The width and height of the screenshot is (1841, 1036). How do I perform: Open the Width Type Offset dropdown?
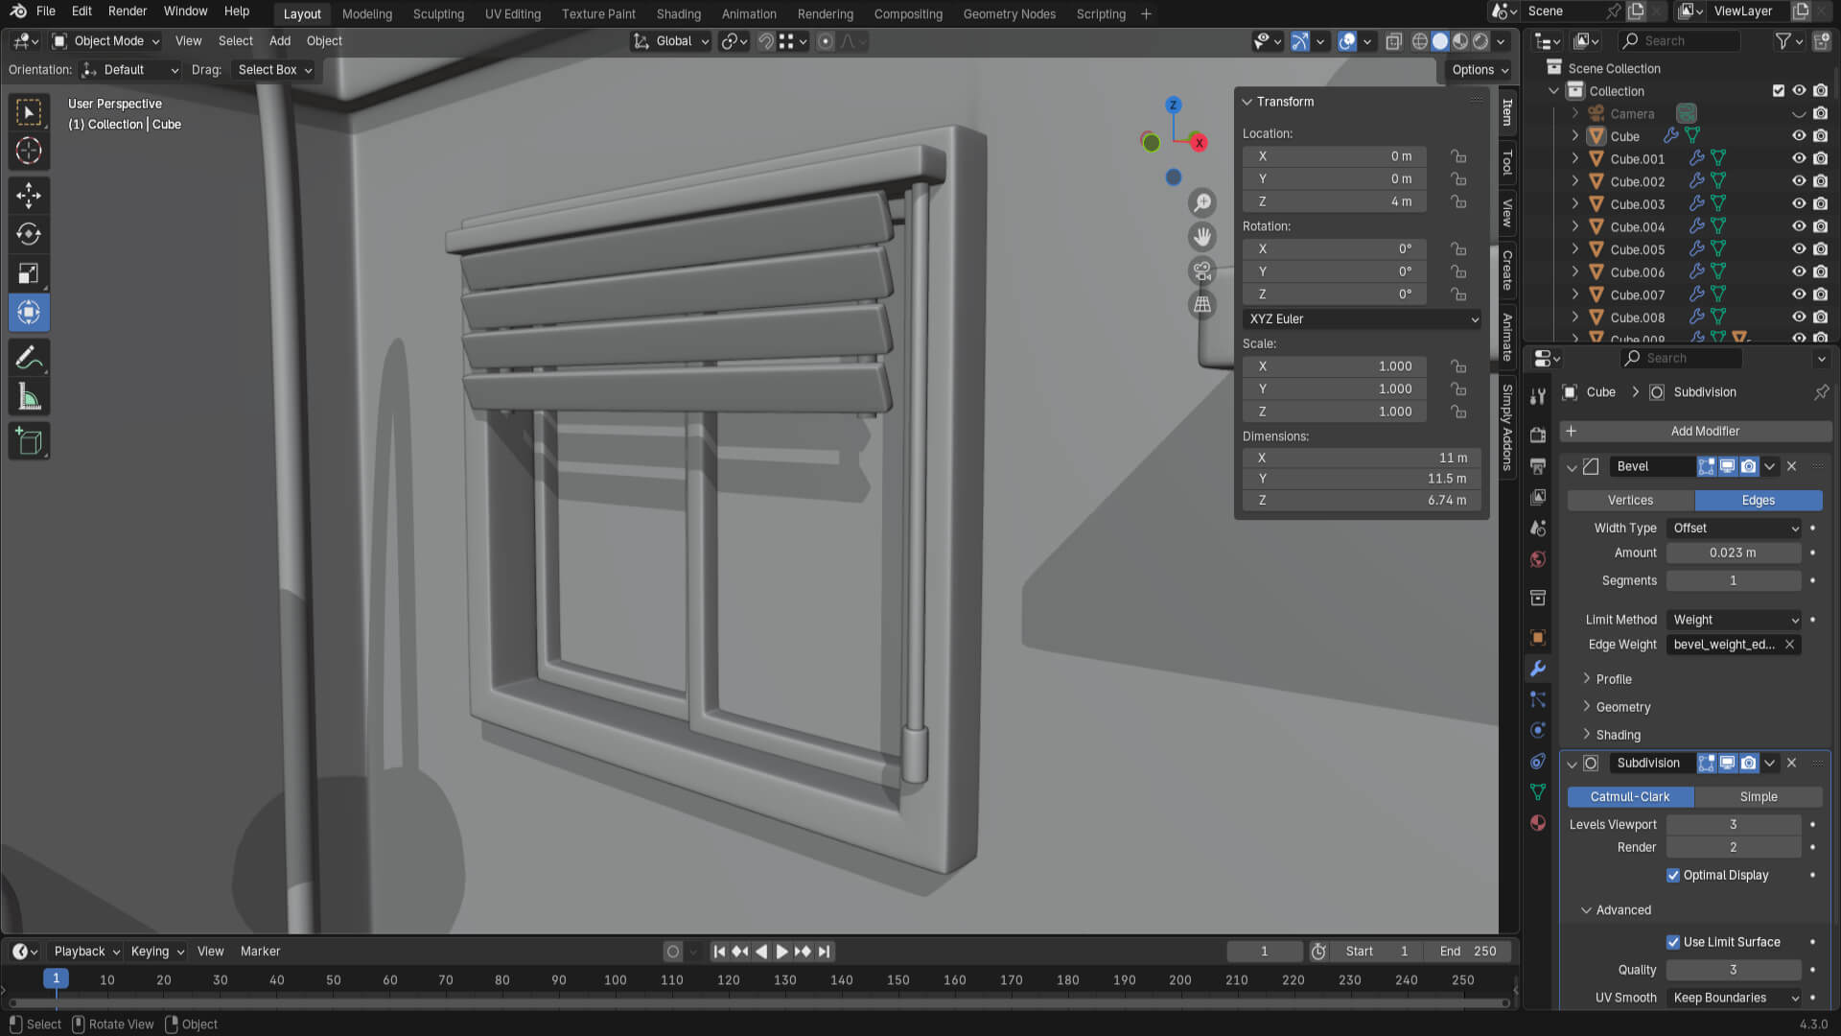click(x=1734, y=528)
